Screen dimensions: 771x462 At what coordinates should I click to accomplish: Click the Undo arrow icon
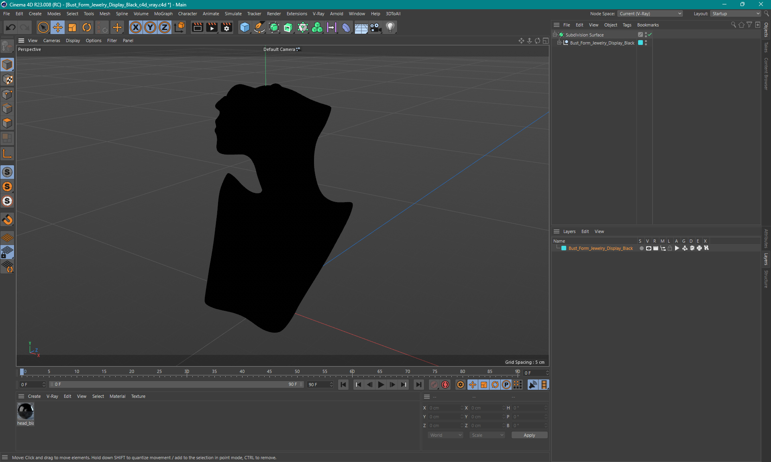11,27
